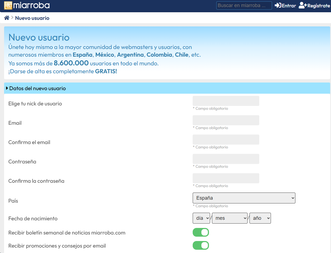Image resolution: width=331 pixels, height=253 pixels.
Task: Click the Regístrate user-plus icon
Action: click(302, 5)
